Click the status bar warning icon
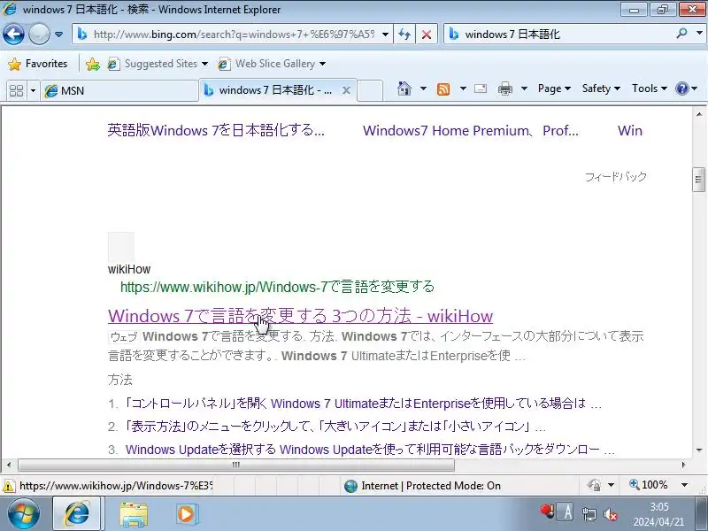The width and height of the screenshot is (708, 531). coord(8,486)
